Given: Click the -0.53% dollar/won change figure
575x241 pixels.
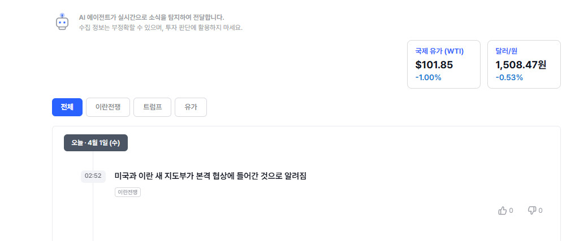Looking at the screenshot, I should tap(509, 78).
